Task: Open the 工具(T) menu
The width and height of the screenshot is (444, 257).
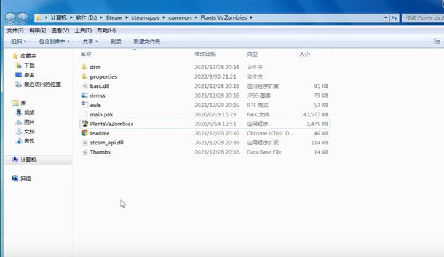Action: coord(83,30)
